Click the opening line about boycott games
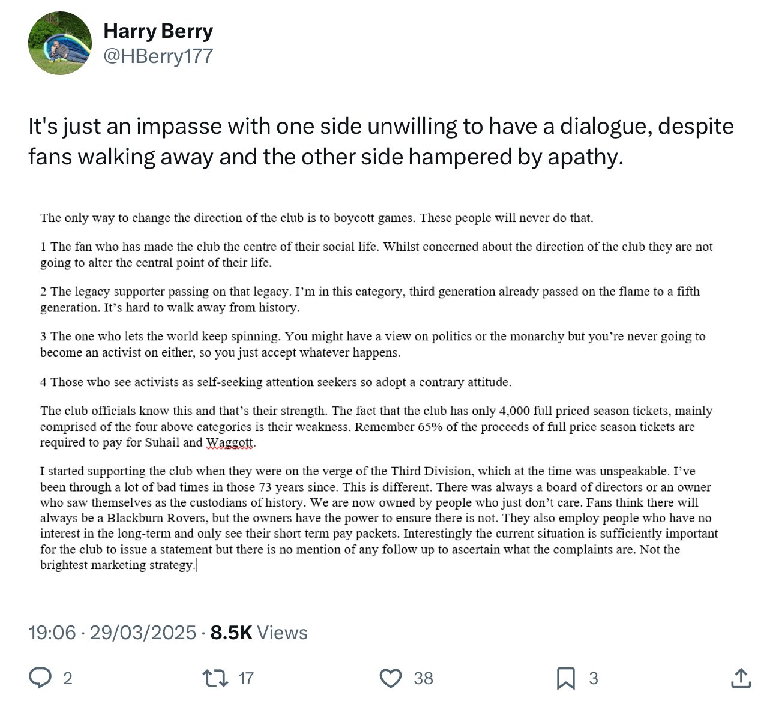The image size is (767, 713). [x=317, y=218]
